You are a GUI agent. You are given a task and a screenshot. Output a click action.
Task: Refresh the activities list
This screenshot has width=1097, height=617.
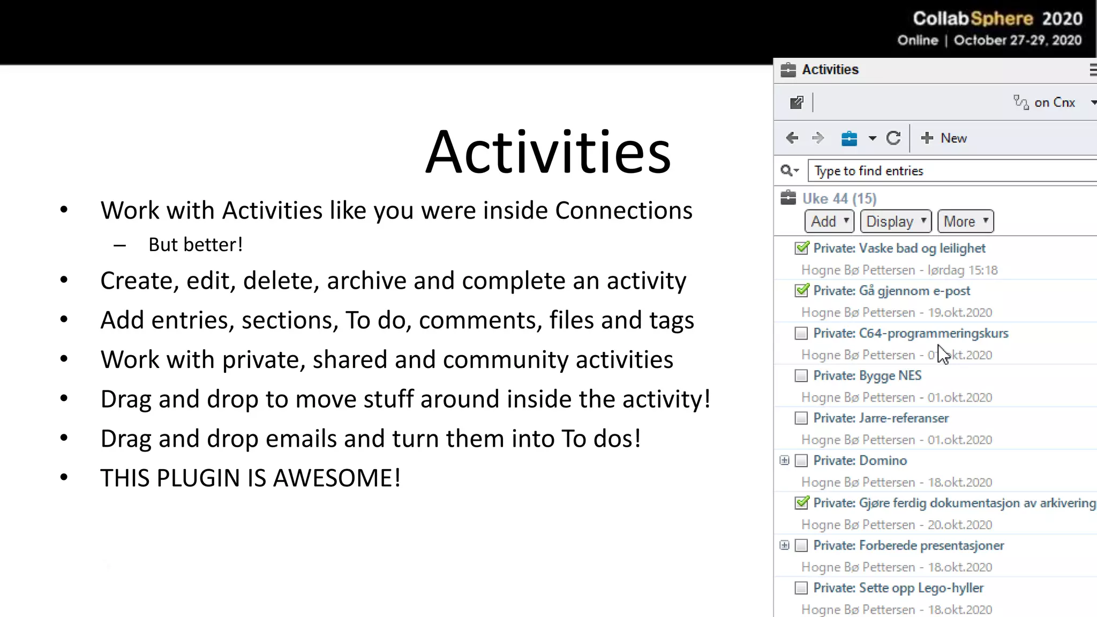(893, 138)
